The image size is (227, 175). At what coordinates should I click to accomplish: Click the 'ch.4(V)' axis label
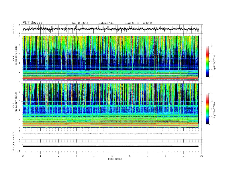[x=14, y=147]
